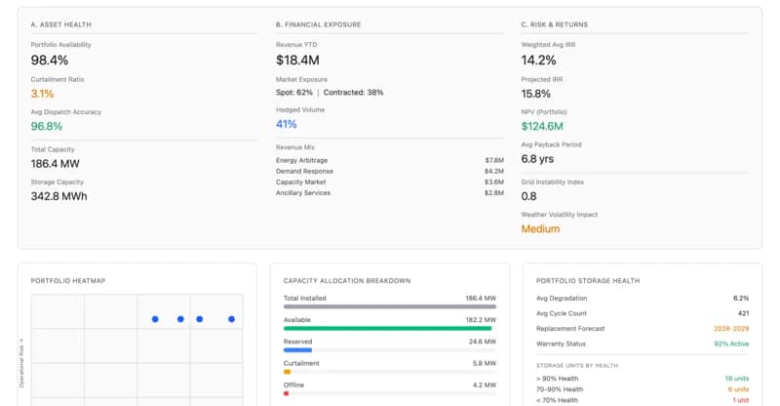
Task: Click the orange Curtailment capacity bar
Action: coord(287,371)
